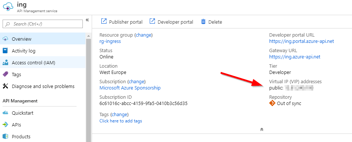This screenshot has height=142, width=352.
Task: Click the purple Tags icon
Action: (x=5, y=74)
